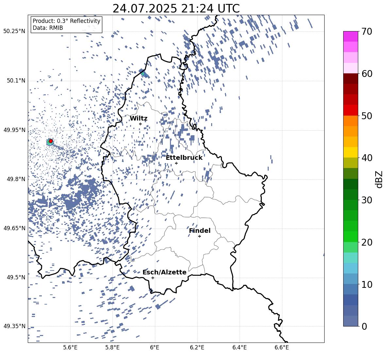The image size is (387, 354).
Task: Click the 'Wiltz' map label
Action: pos(139,119)
